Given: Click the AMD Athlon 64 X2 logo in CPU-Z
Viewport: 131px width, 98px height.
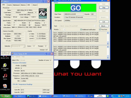Looking at the screenshot, I should pos(43,13).
